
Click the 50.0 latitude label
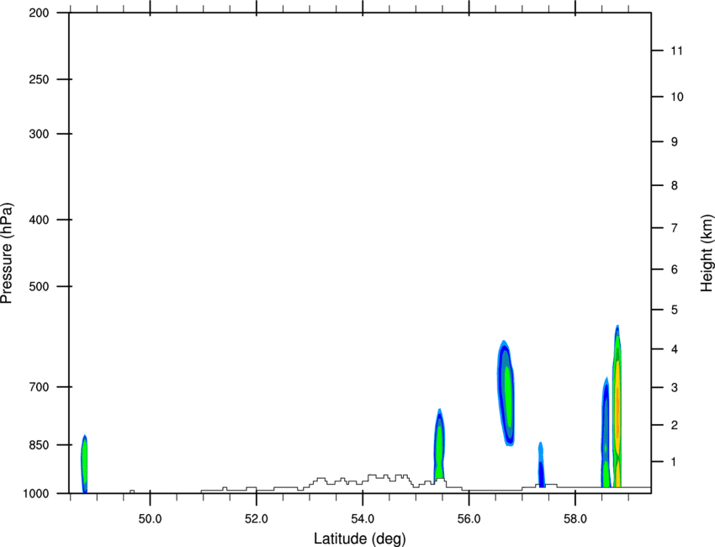150,519
